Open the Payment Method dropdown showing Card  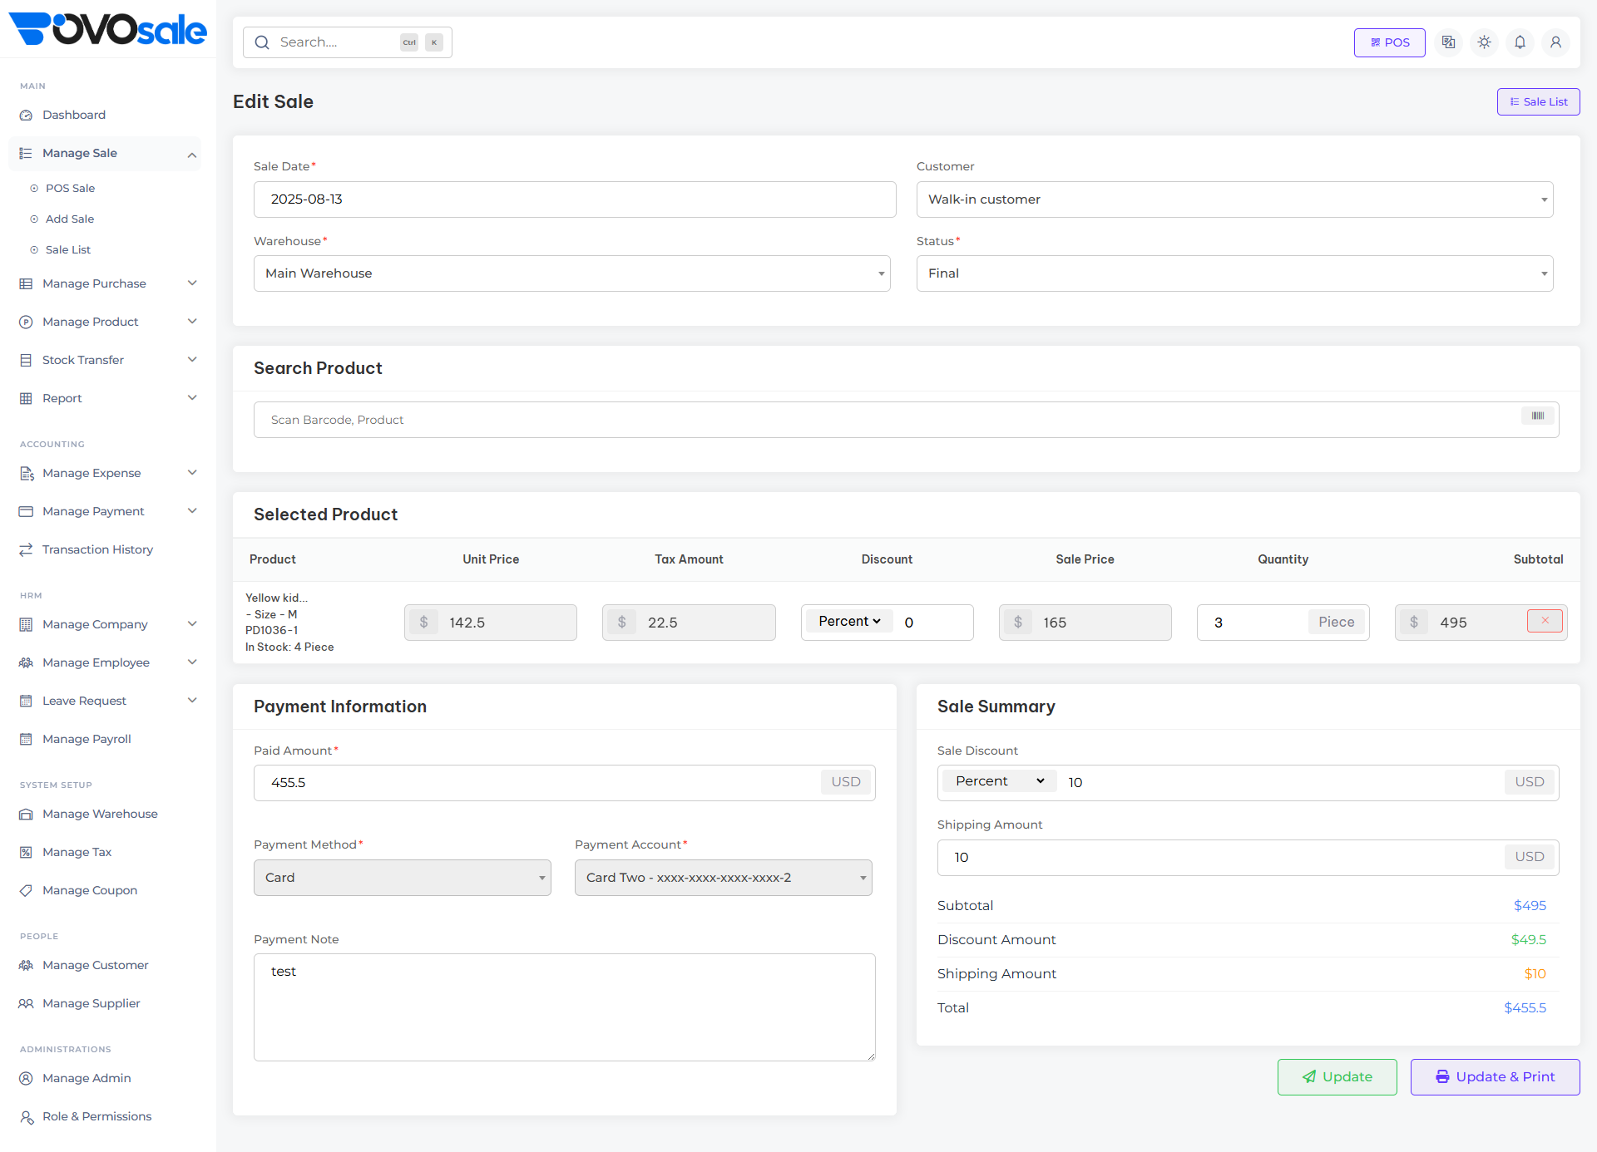(402, 878)
